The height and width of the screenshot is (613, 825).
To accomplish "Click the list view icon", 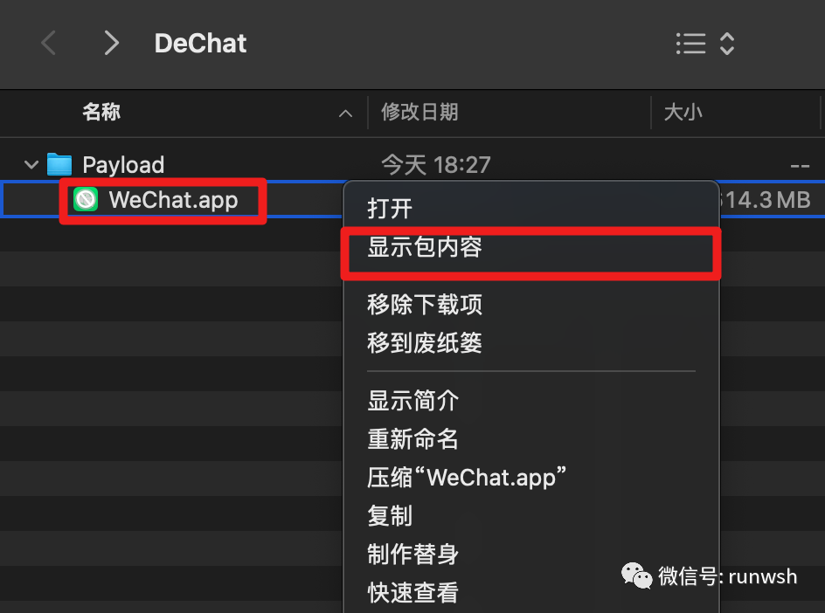I will click(690, 43).
